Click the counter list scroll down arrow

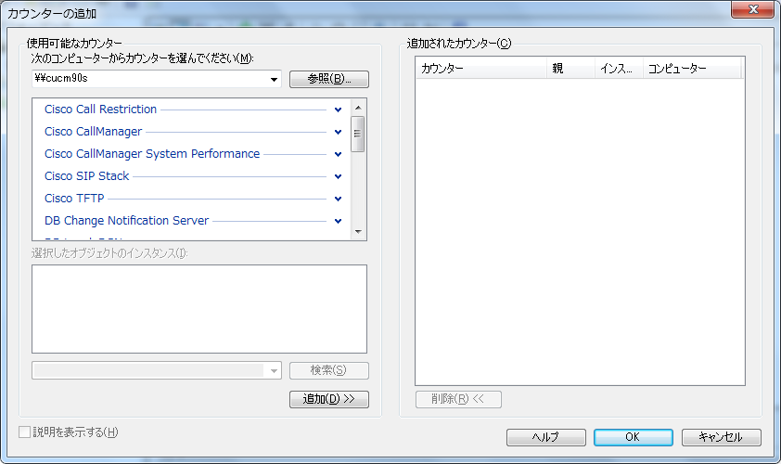coord(358,232)
